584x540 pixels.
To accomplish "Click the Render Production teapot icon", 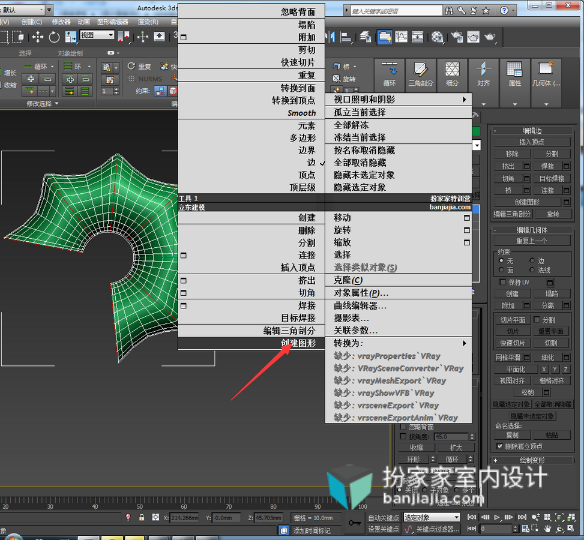I will pyautogui.click(x=490, y=37).
